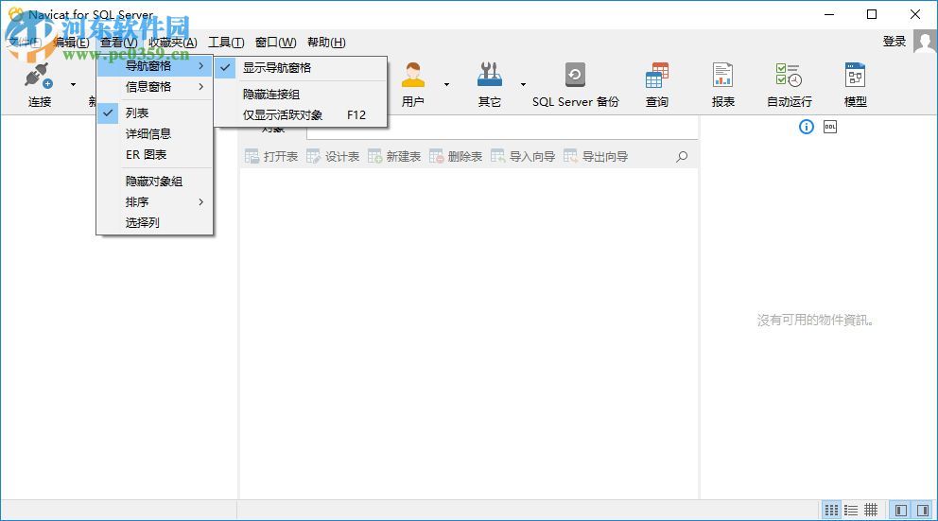Click the user avatar icon
Screen dimensions: 938x521
click(925, 42)
